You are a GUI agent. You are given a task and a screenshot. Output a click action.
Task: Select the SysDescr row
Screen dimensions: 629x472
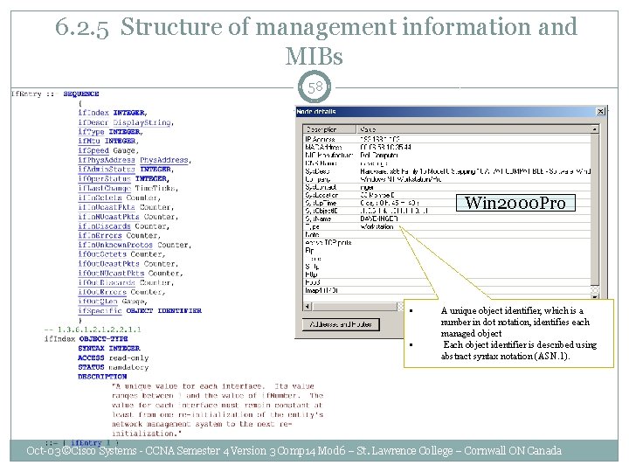(447, 171)
